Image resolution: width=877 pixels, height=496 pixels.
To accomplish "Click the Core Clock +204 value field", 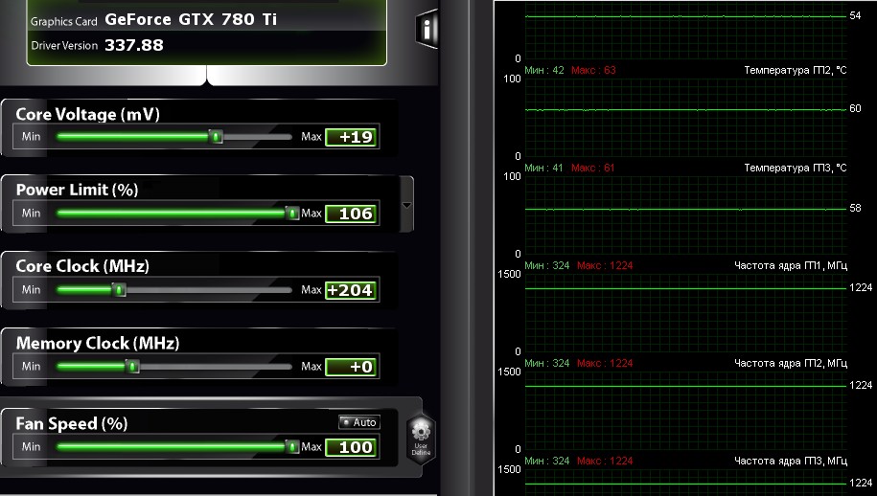I will (x=352, y=290).
